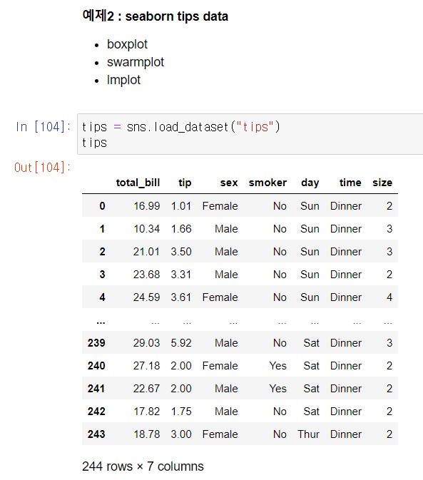Select the 'lmplot' bullet item
This screenshot has width=423, height=480.
[123, 80]
